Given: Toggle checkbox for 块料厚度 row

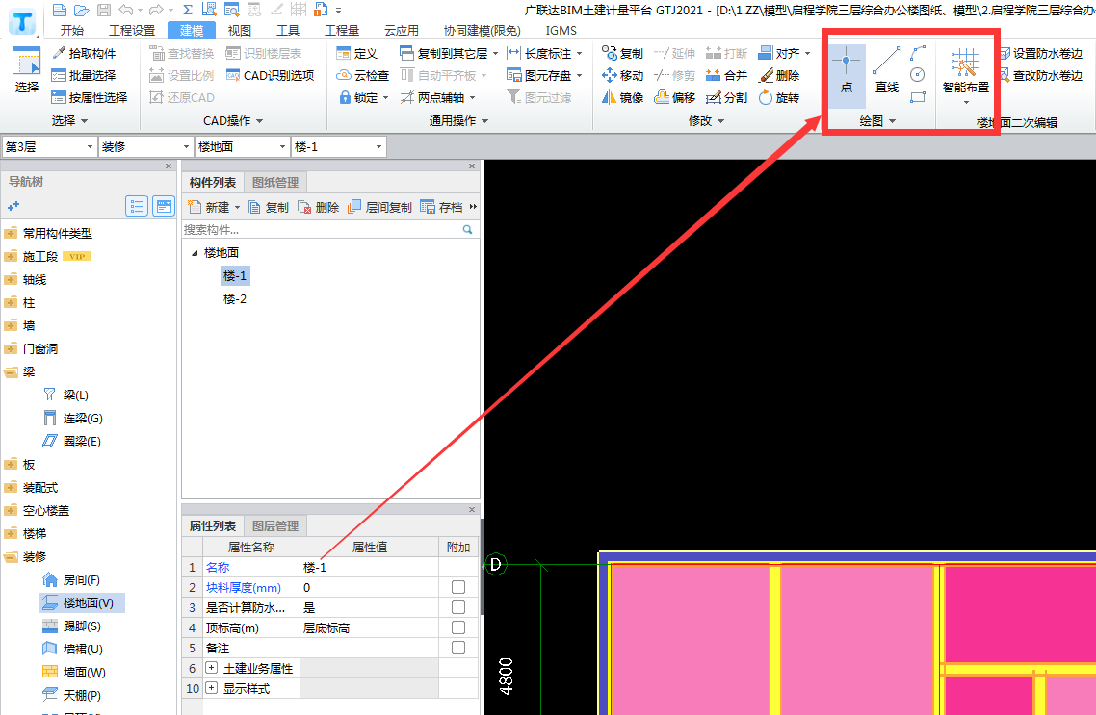Looking at the screenshot, I should tap(458, 587).
